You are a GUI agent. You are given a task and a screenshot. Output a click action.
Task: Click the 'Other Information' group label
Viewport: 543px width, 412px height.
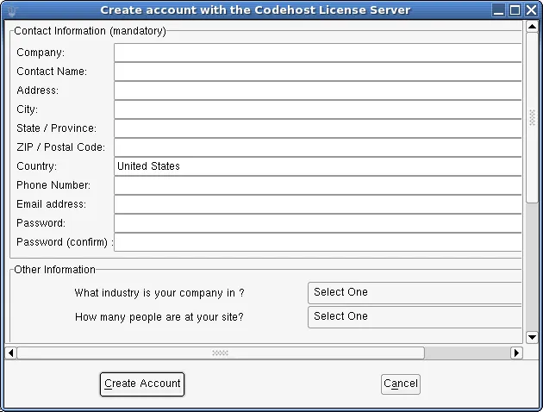[54, 270]
